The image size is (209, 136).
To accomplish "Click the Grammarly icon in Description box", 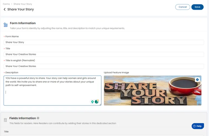I will coord(97,102).
